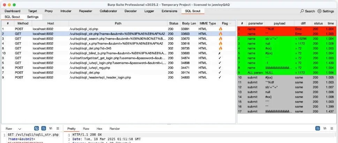Select gray result row 13 submit null
Viewport: 338px width, 143px height.
[x=287, y=92]
